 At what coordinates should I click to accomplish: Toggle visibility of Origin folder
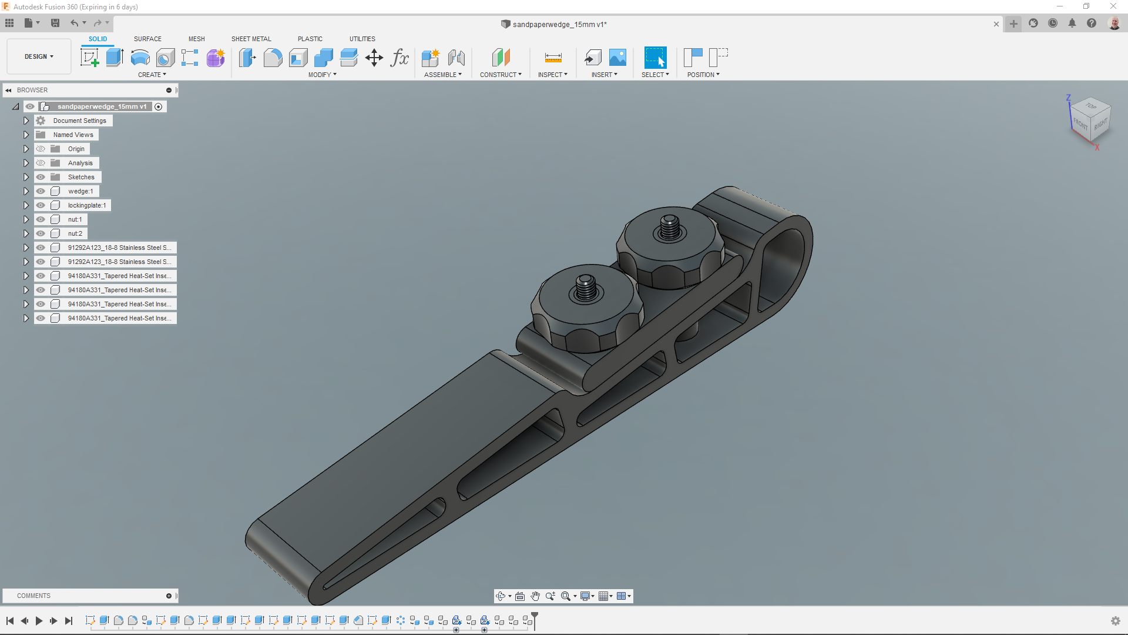click(x=41, y=149)
